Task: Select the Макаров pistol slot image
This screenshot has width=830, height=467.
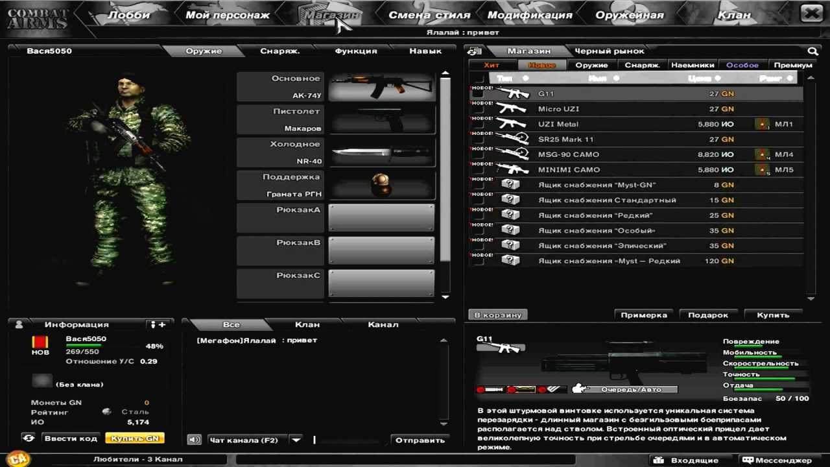Action: point(381,120)
